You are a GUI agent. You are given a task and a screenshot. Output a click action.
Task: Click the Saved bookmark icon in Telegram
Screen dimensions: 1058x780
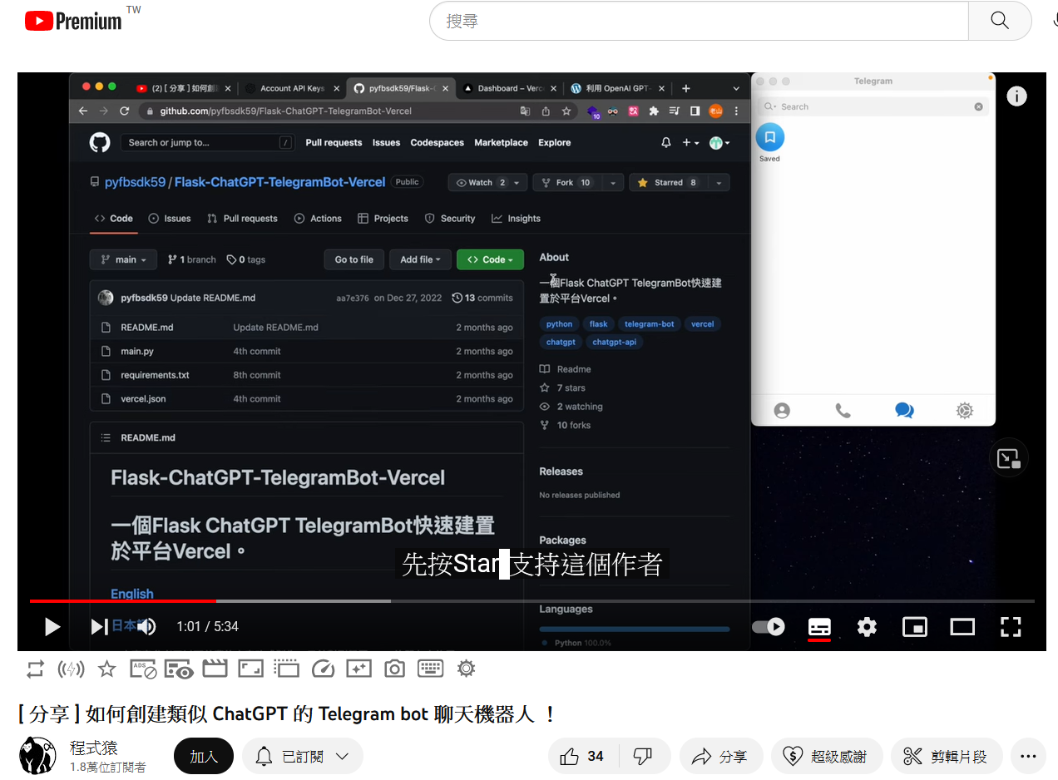click(769, 137)
